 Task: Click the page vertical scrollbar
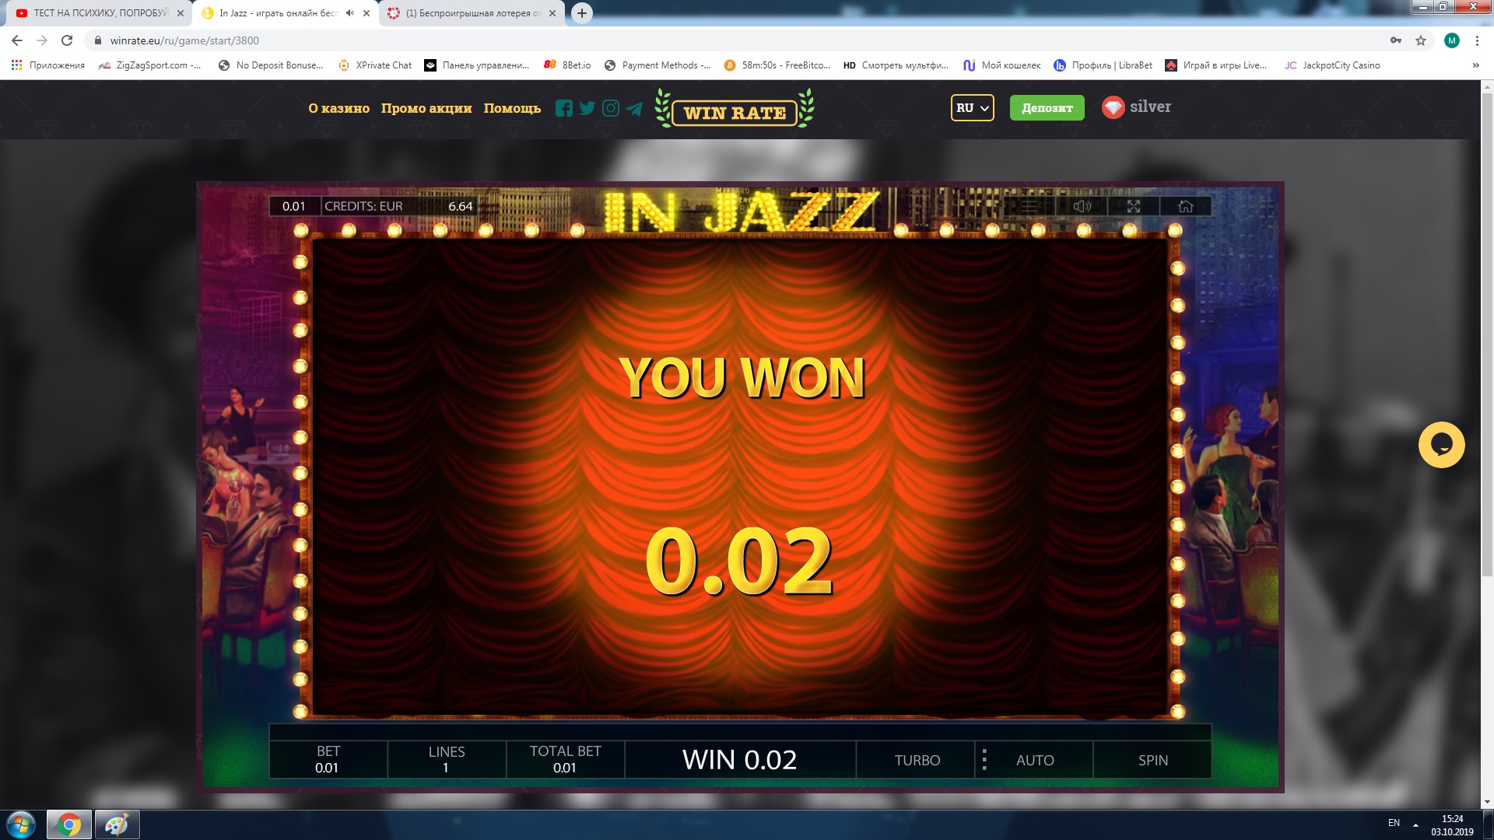coord(1487,334)
